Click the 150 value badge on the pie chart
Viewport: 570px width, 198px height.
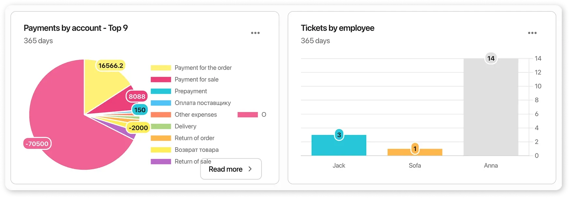[139, 110]
